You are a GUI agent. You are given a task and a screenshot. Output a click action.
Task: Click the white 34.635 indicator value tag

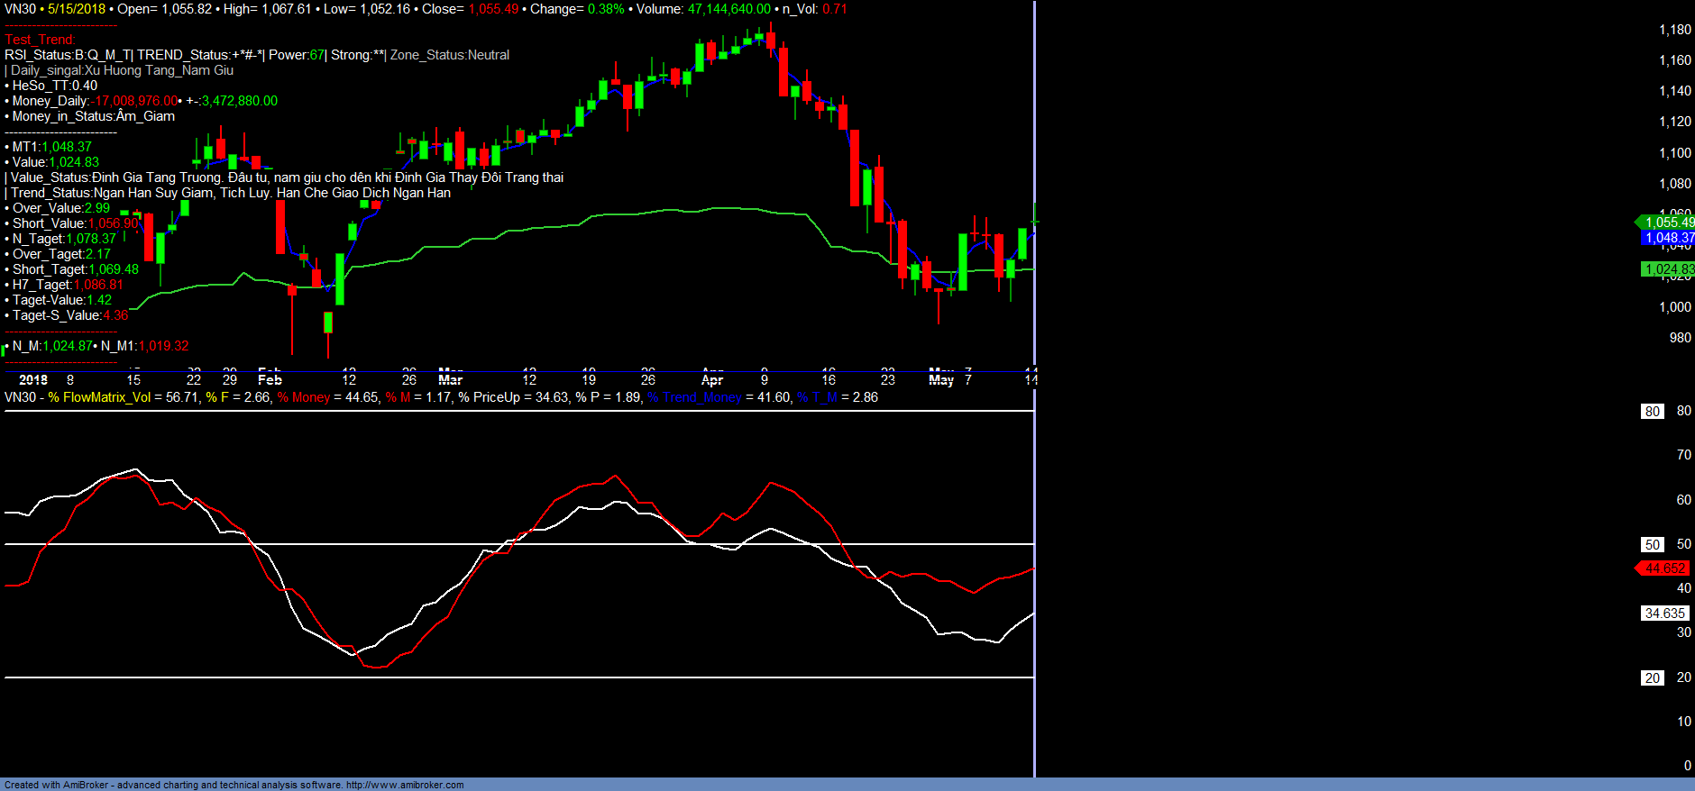click(x=1663, y=614)
